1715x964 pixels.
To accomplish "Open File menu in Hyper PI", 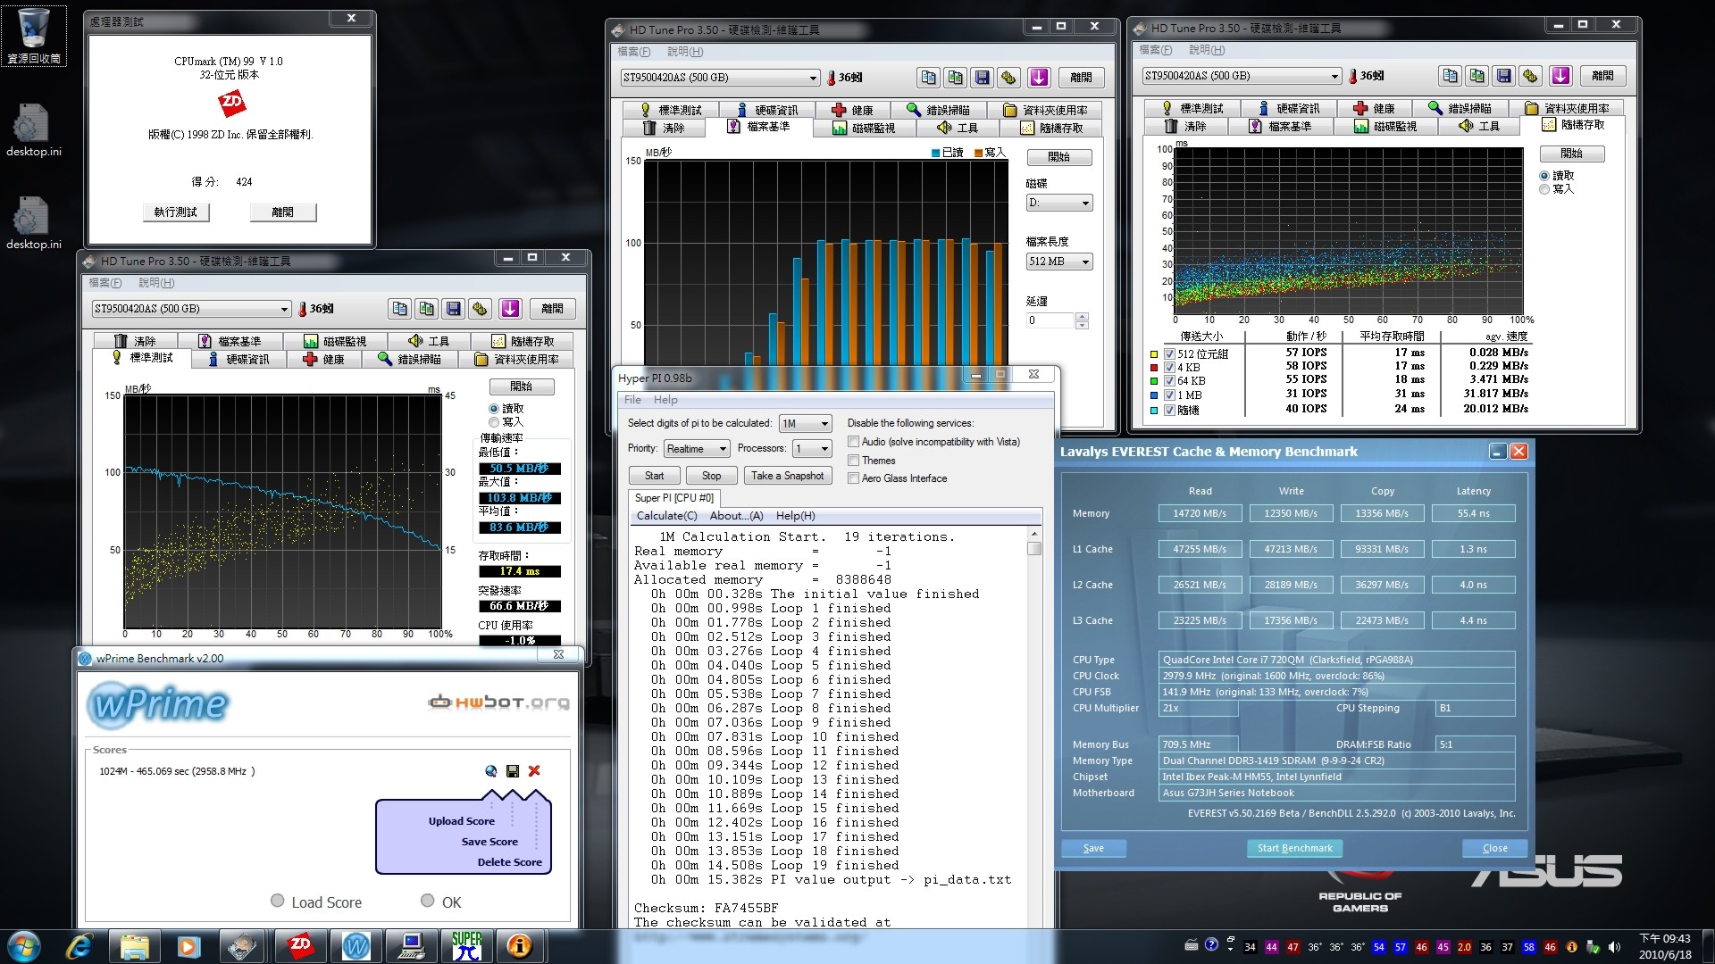I will pos(632,400).
